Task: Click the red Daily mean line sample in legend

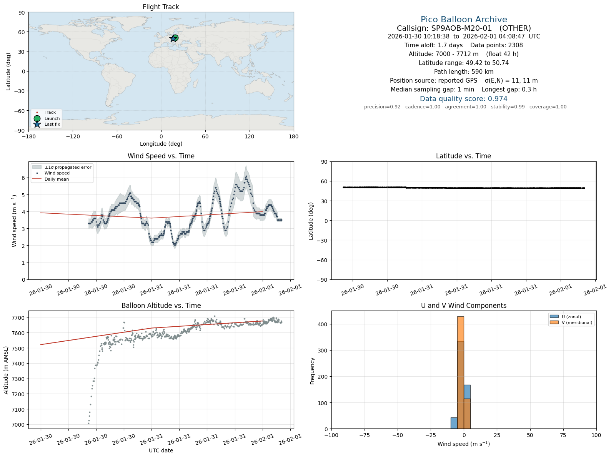Action: 37,179
